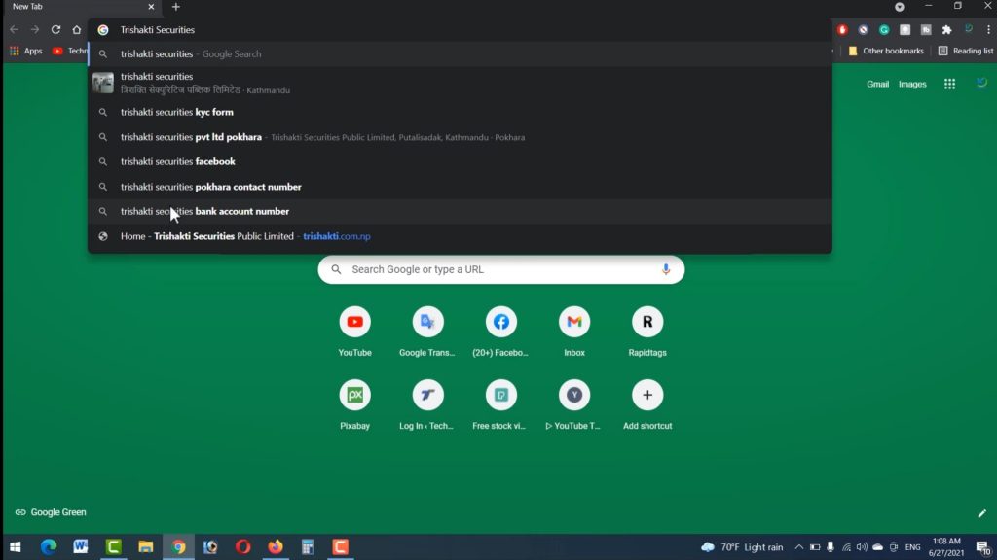The width and height of the screenshot is (997, 560).
Task: Choose trishakti securities pvt ltd pokhara suggestion
Action: [460, 137]
